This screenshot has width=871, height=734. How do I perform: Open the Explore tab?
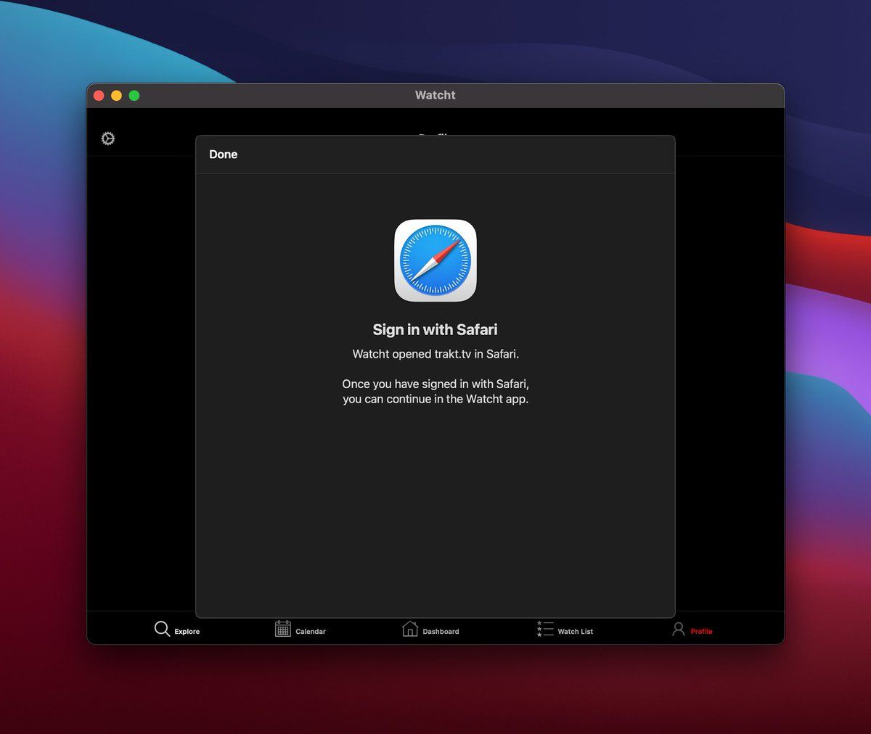point(177,630)
